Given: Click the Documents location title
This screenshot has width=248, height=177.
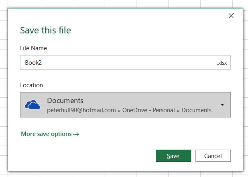Looking at the screenshot, I should pyautogui.click(x=65, y=101).
